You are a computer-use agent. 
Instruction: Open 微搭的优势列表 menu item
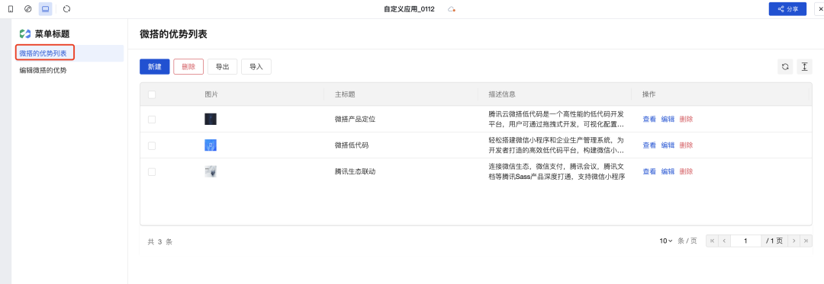coord(69,53)
